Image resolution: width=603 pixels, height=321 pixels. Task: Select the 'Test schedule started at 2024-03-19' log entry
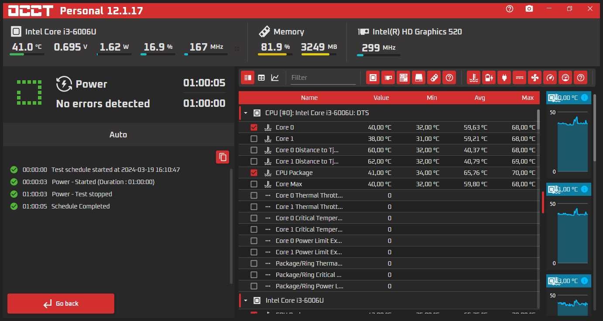(116, 170)
